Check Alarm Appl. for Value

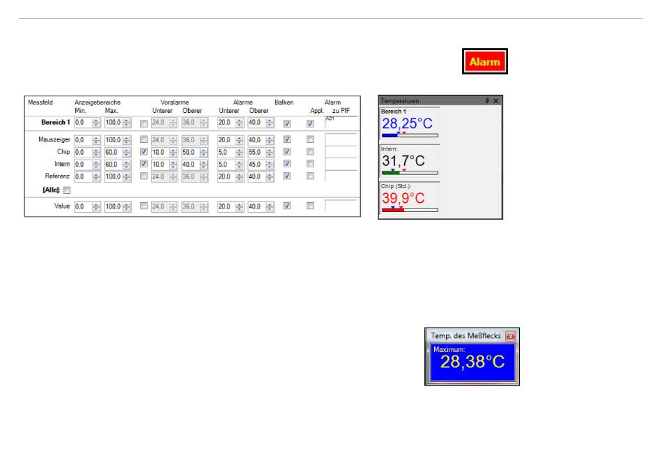point(310,206)
